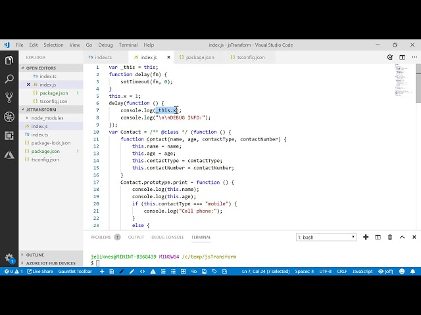Collapse the JSTRANSFORM folder section
Viewport: 421px width, 315px height.
[51, 110]
